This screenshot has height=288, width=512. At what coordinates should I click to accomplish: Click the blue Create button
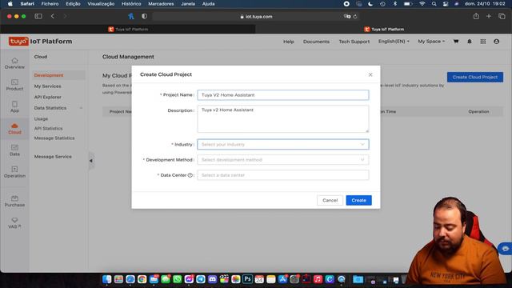click(358, 200)
